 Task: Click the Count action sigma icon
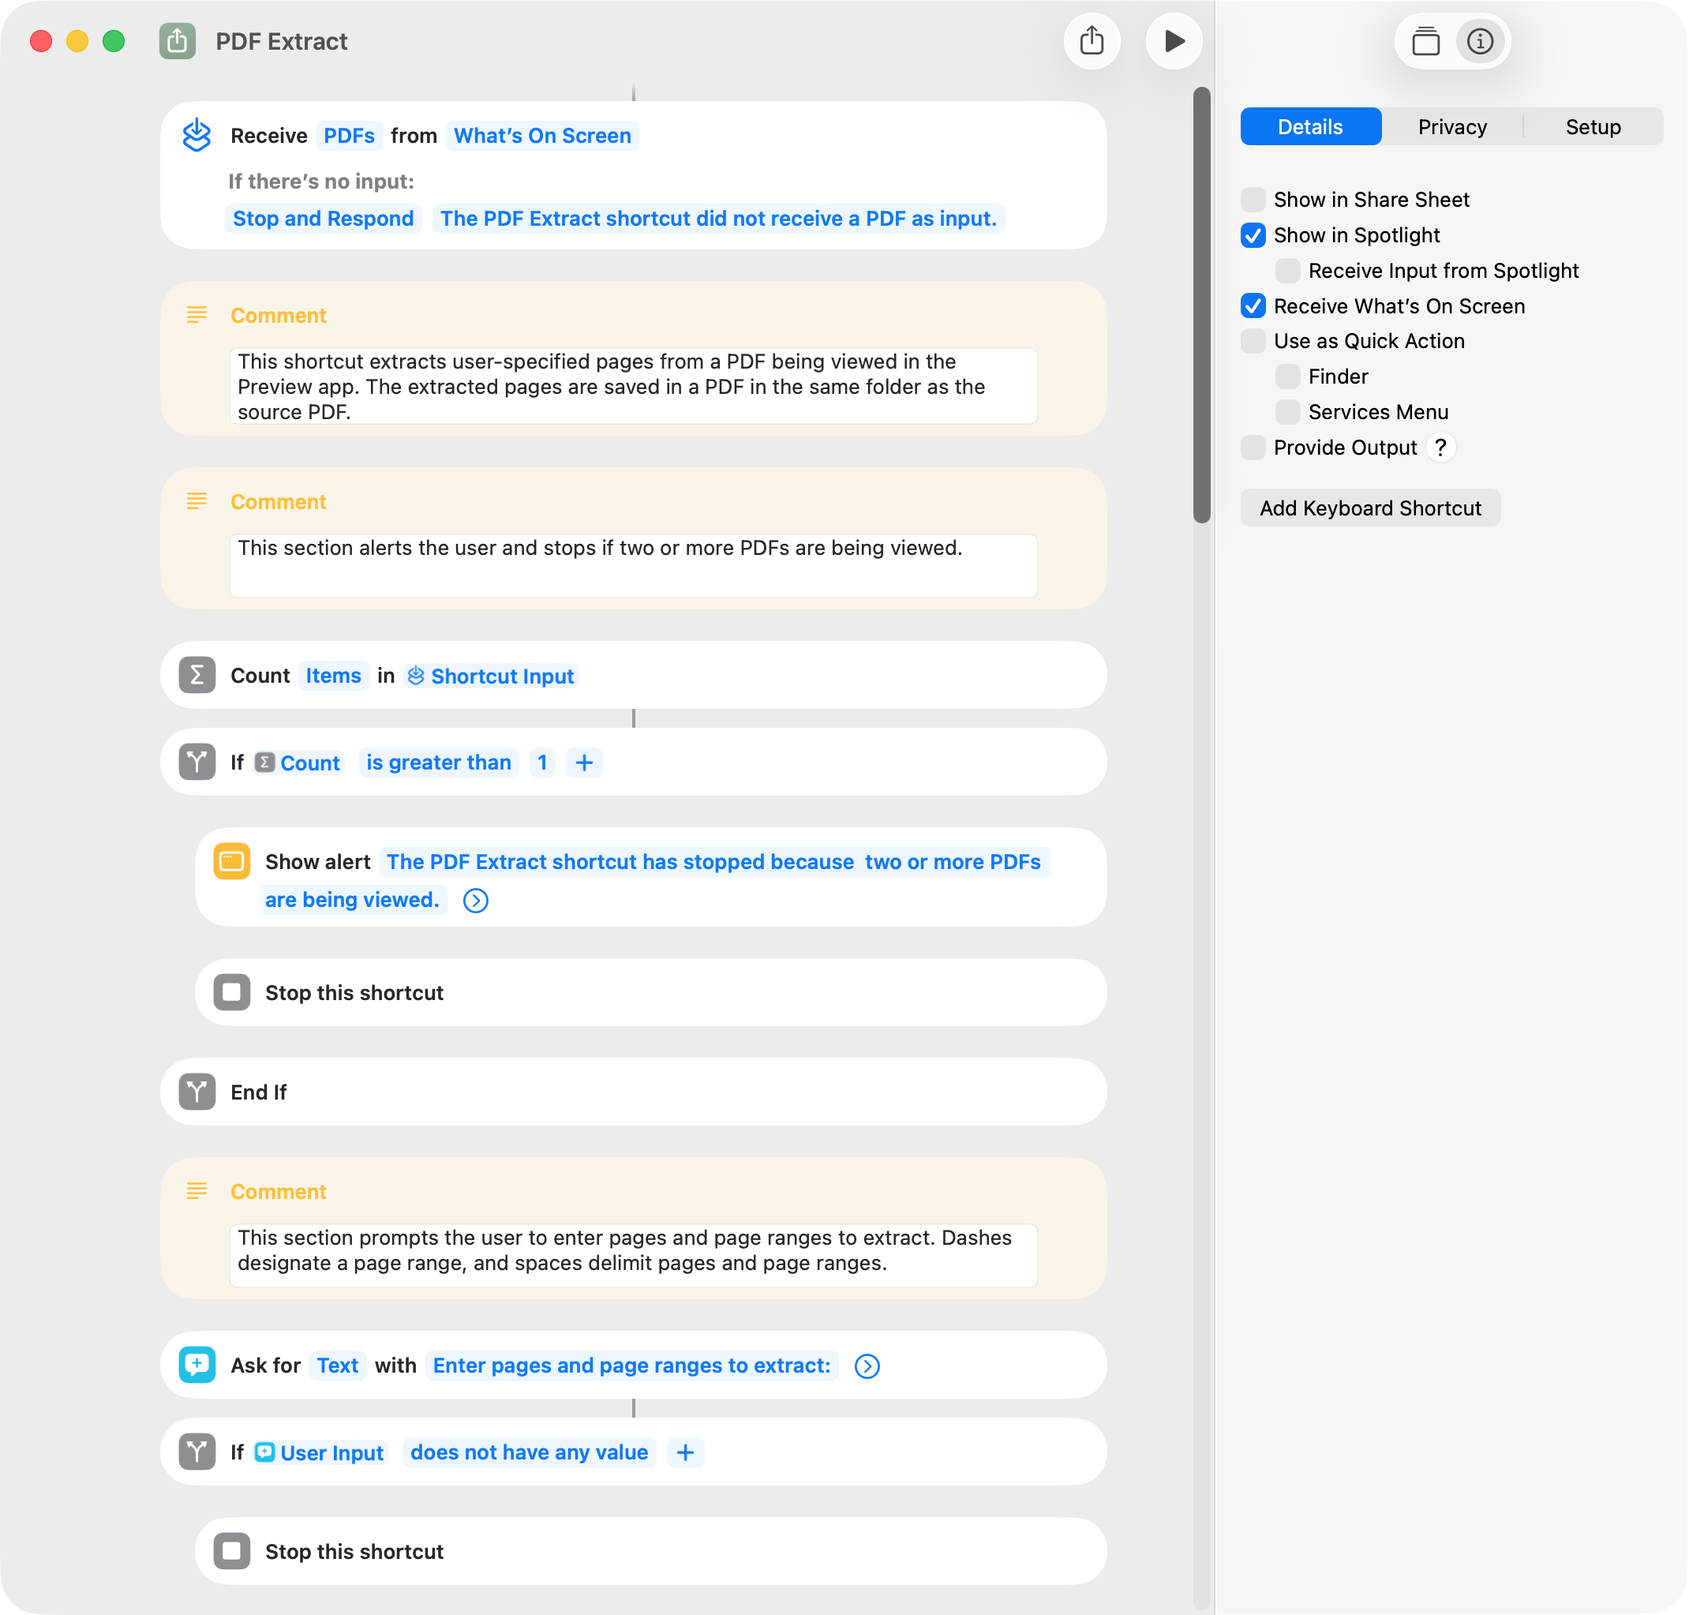197,676
